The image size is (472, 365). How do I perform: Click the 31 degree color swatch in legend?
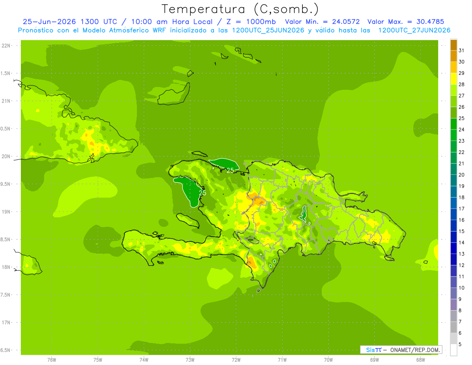pos(454,45)
